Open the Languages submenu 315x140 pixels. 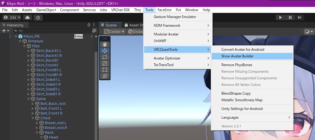(252, 117)
